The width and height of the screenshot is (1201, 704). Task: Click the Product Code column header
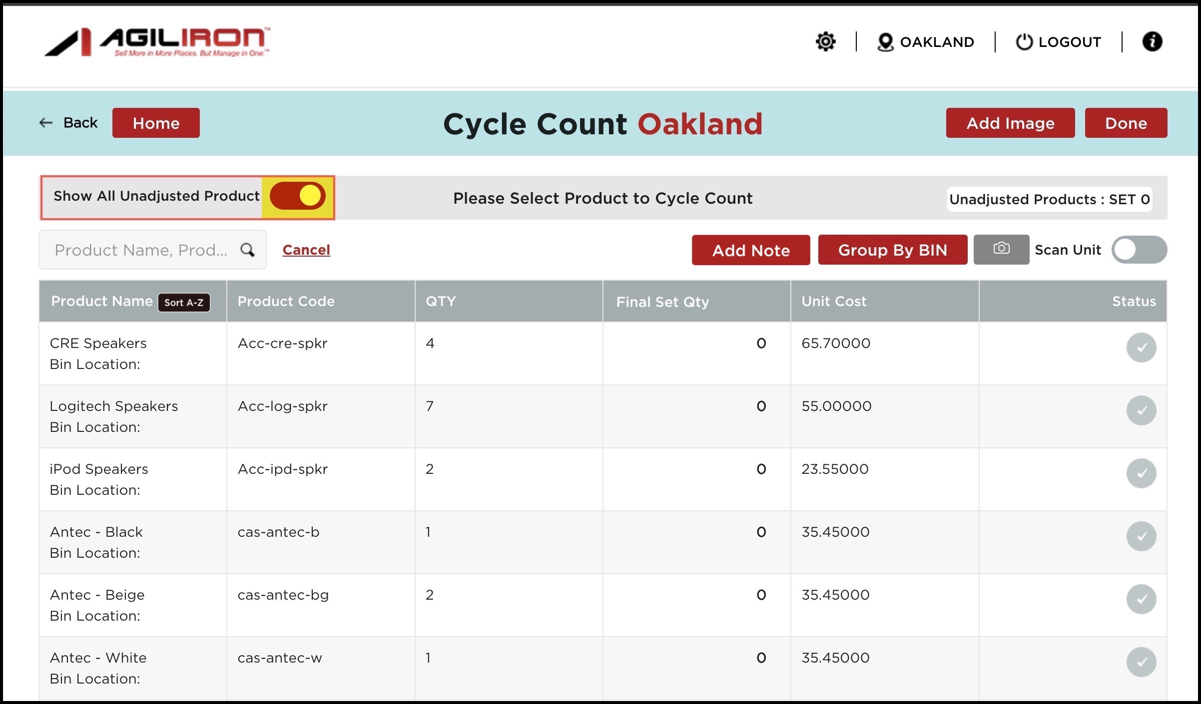pos(286,301)
